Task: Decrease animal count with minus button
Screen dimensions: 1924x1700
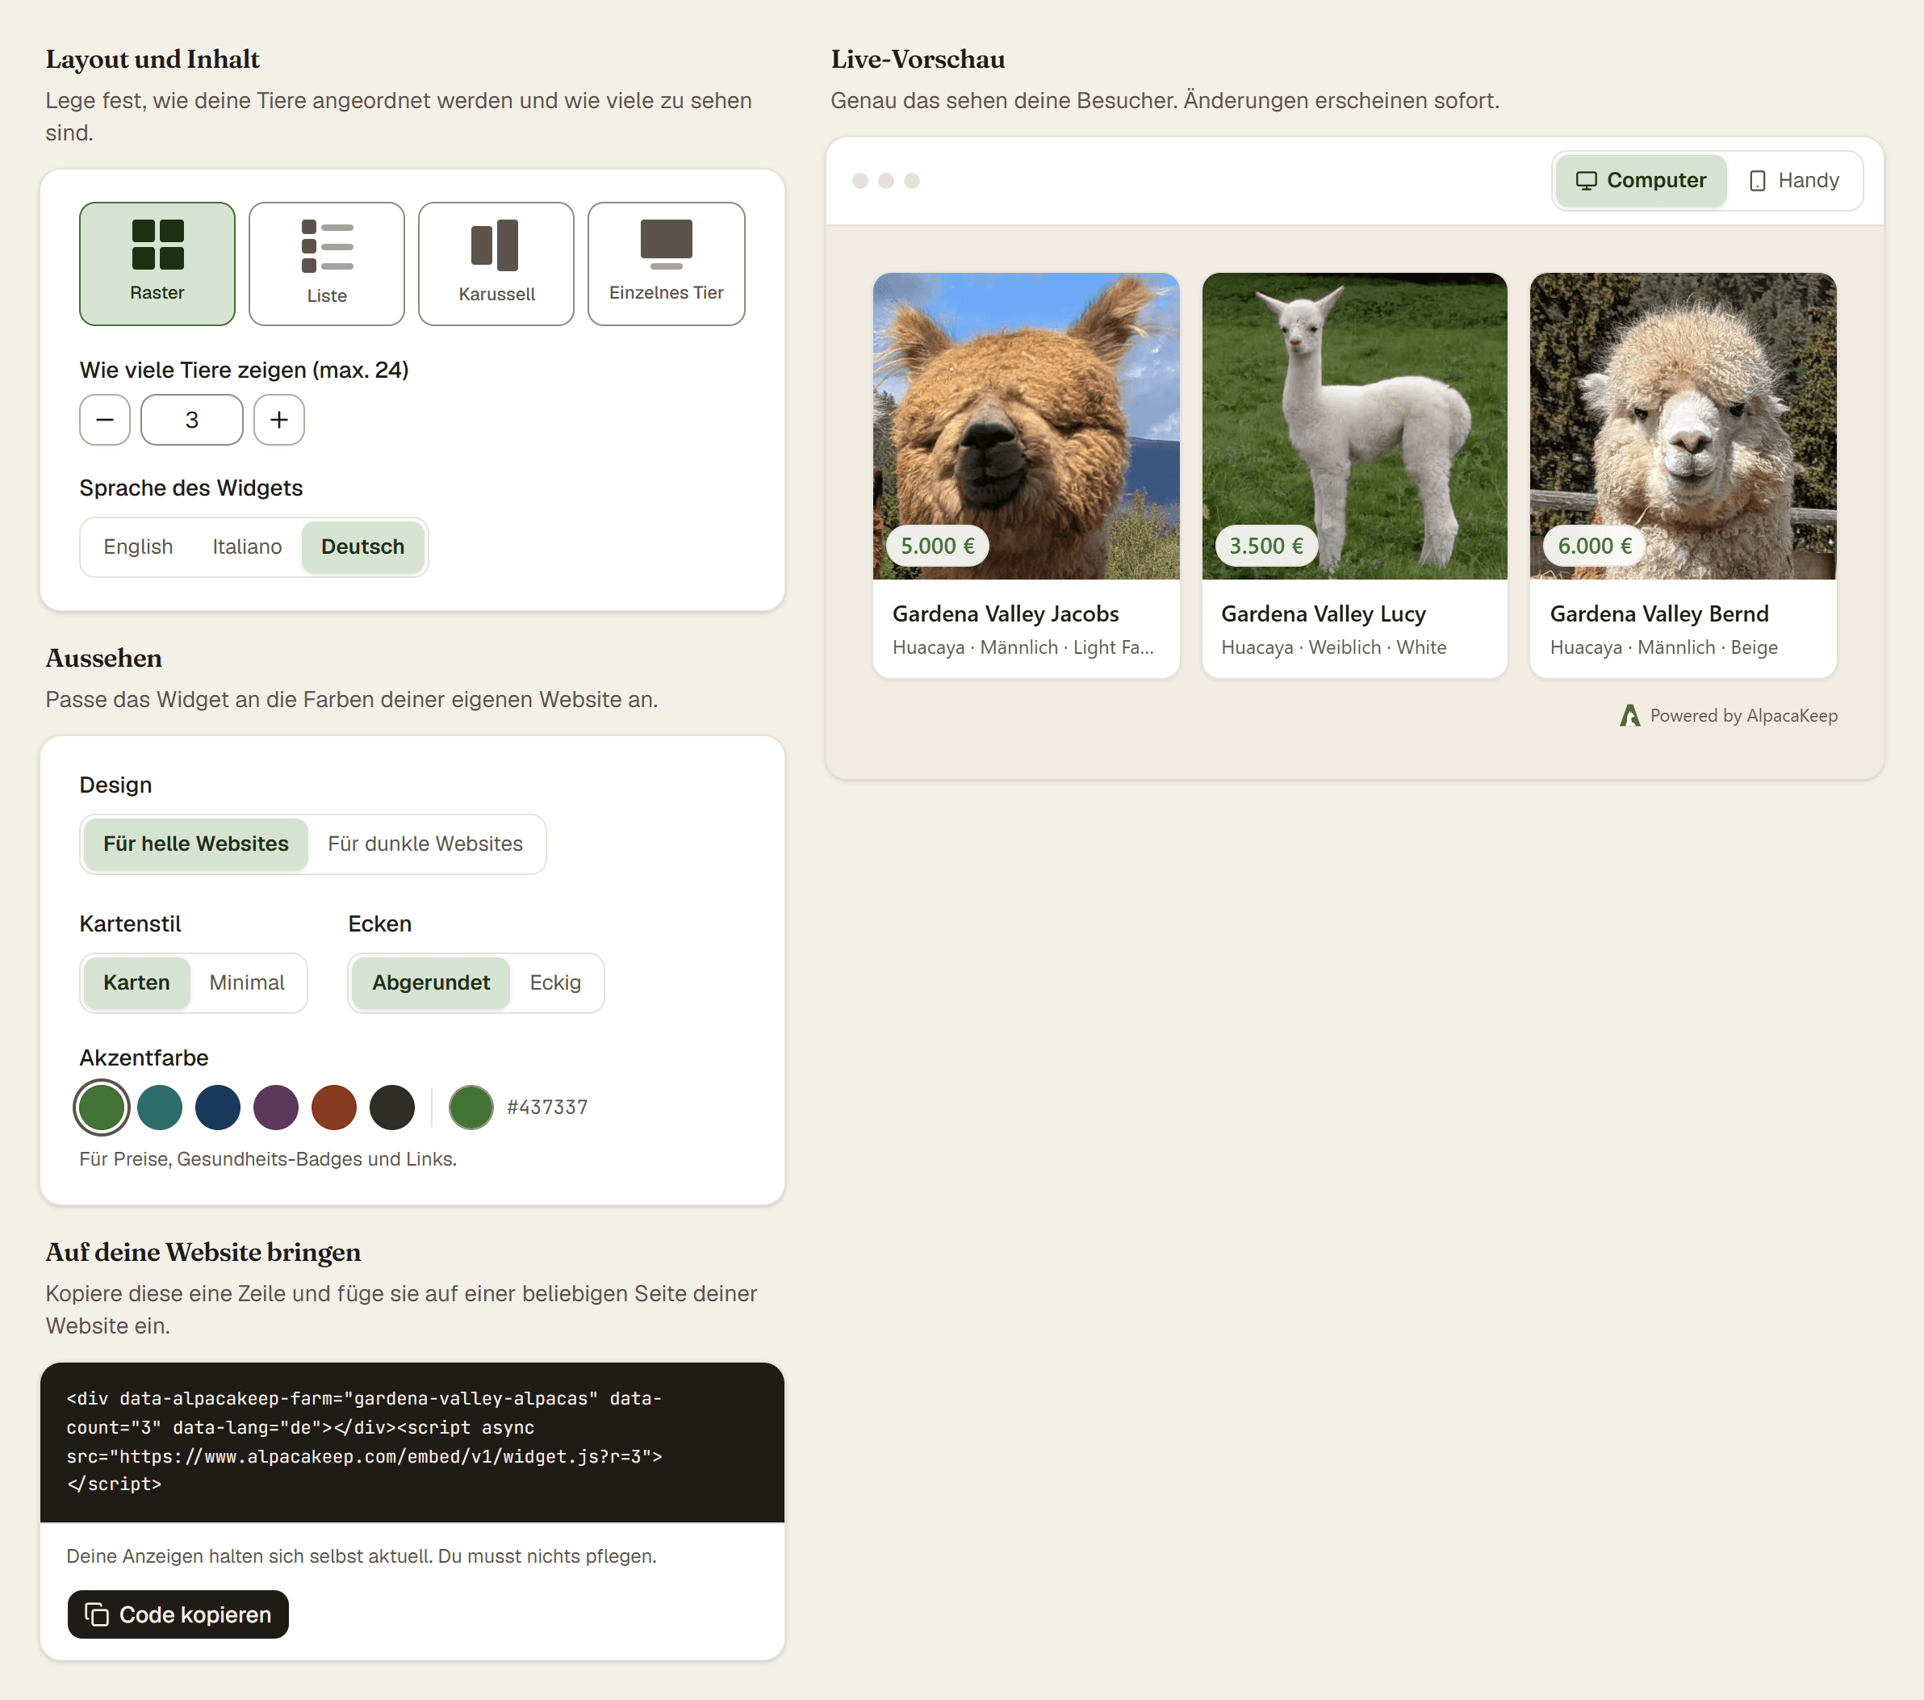Action: (104, 420)
